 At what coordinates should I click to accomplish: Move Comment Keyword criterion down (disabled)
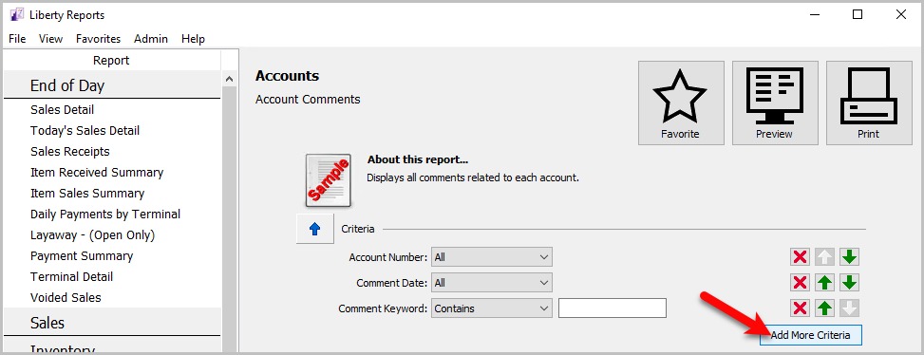pos(850,308)
